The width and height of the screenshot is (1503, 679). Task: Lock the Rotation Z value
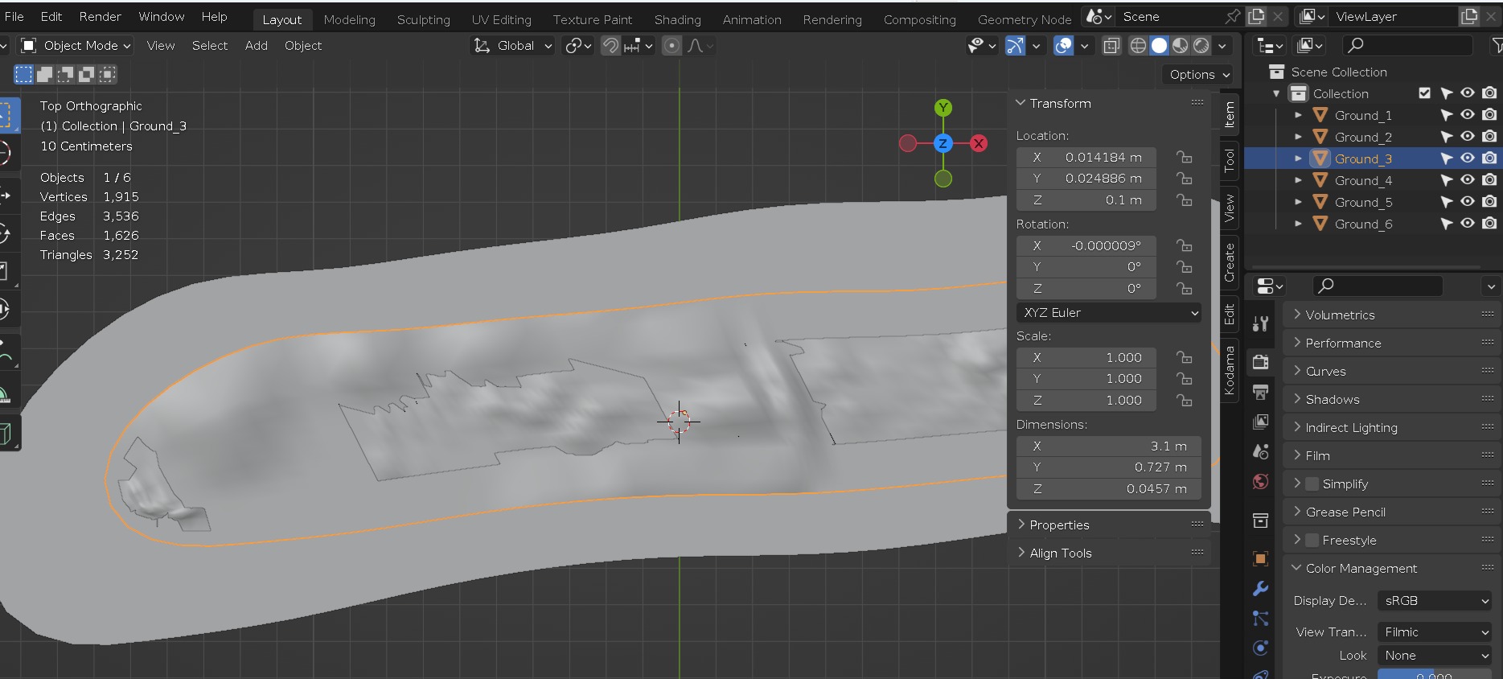pyautogui.click(x=1184, y=288)
